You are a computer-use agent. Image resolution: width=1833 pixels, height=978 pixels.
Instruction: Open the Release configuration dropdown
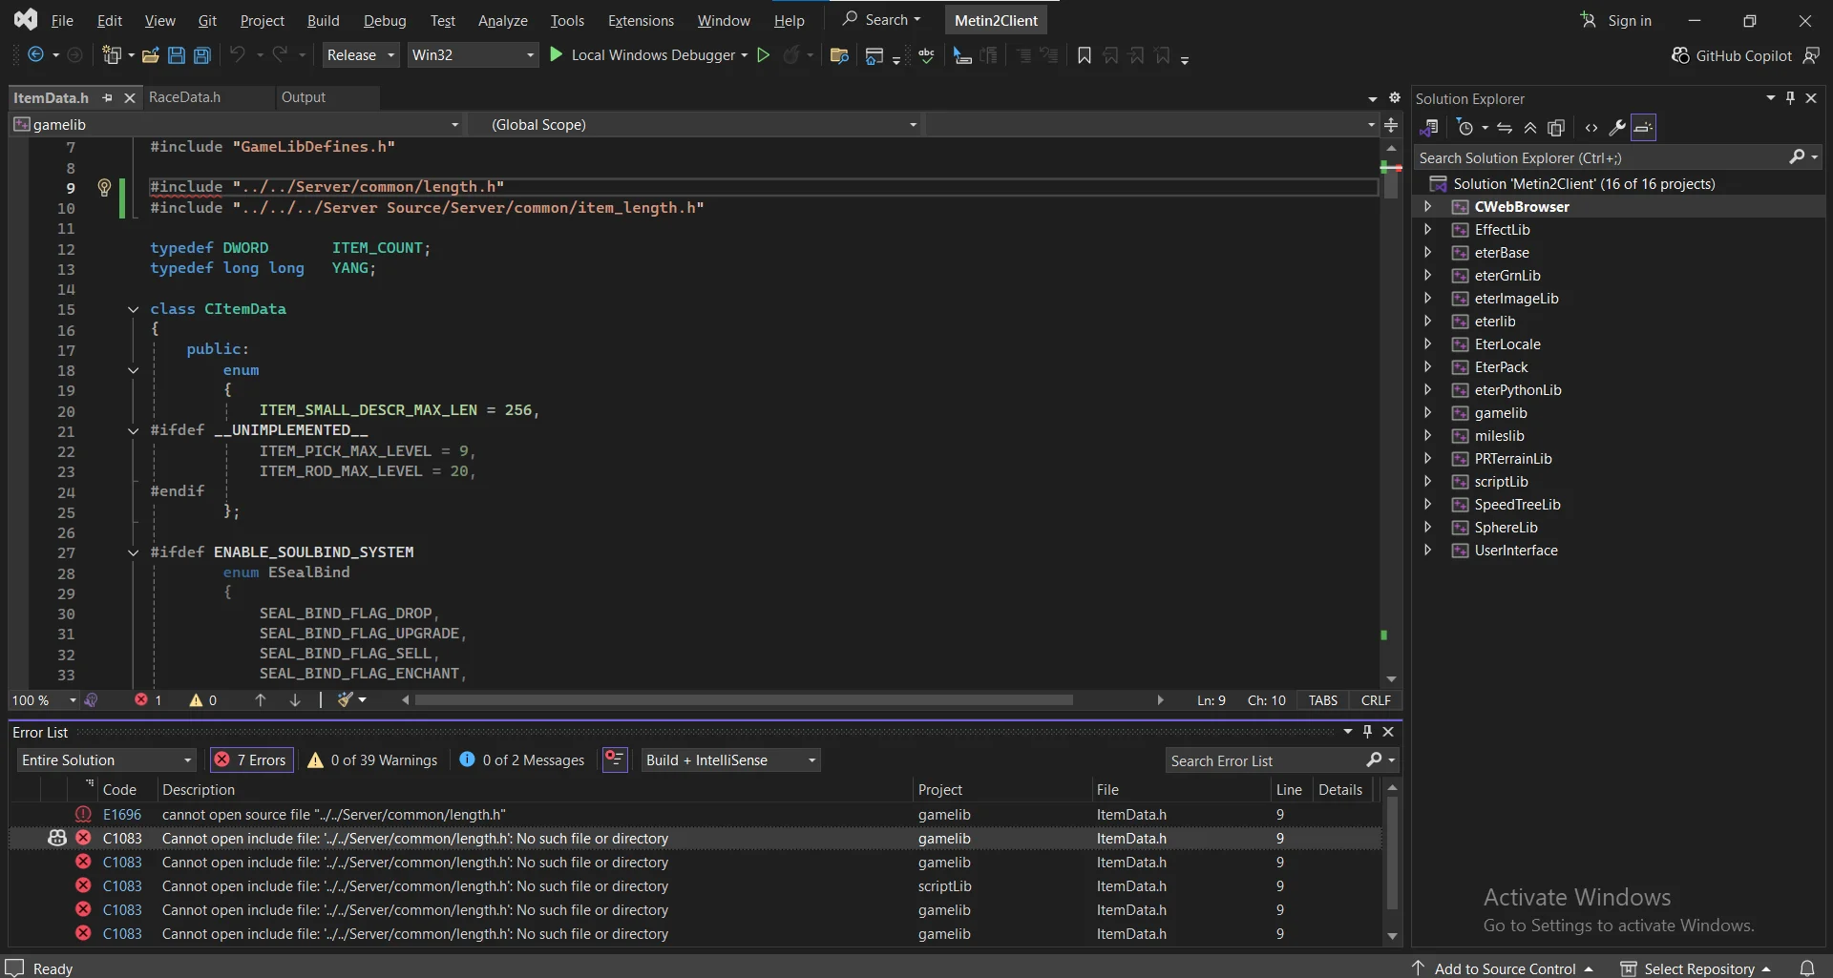tap(361, 55)
